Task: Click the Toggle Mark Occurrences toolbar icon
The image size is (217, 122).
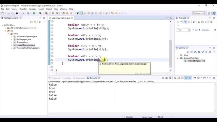Action: click(81, 13)
